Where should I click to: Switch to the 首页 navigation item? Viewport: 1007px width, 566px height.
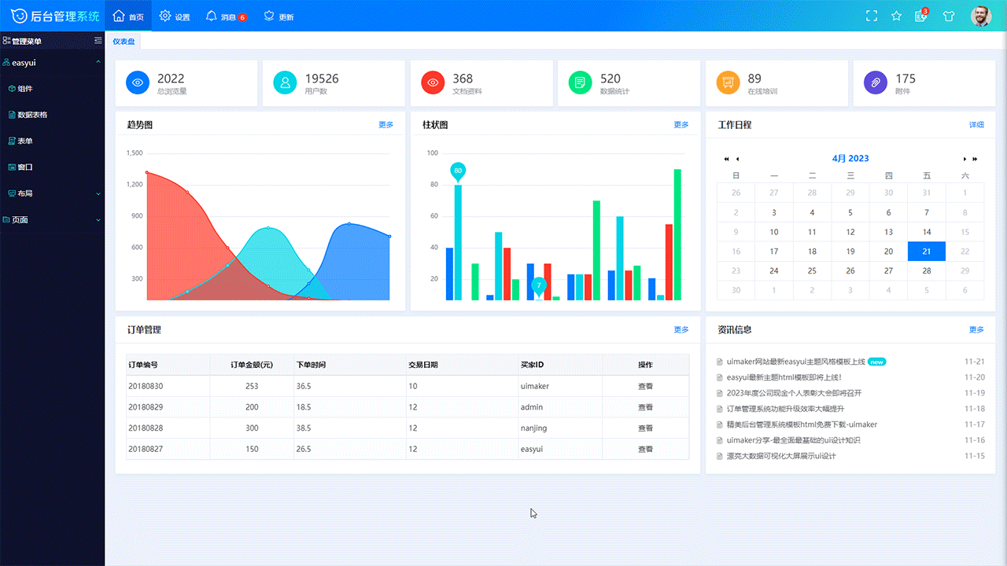point(128,14)
